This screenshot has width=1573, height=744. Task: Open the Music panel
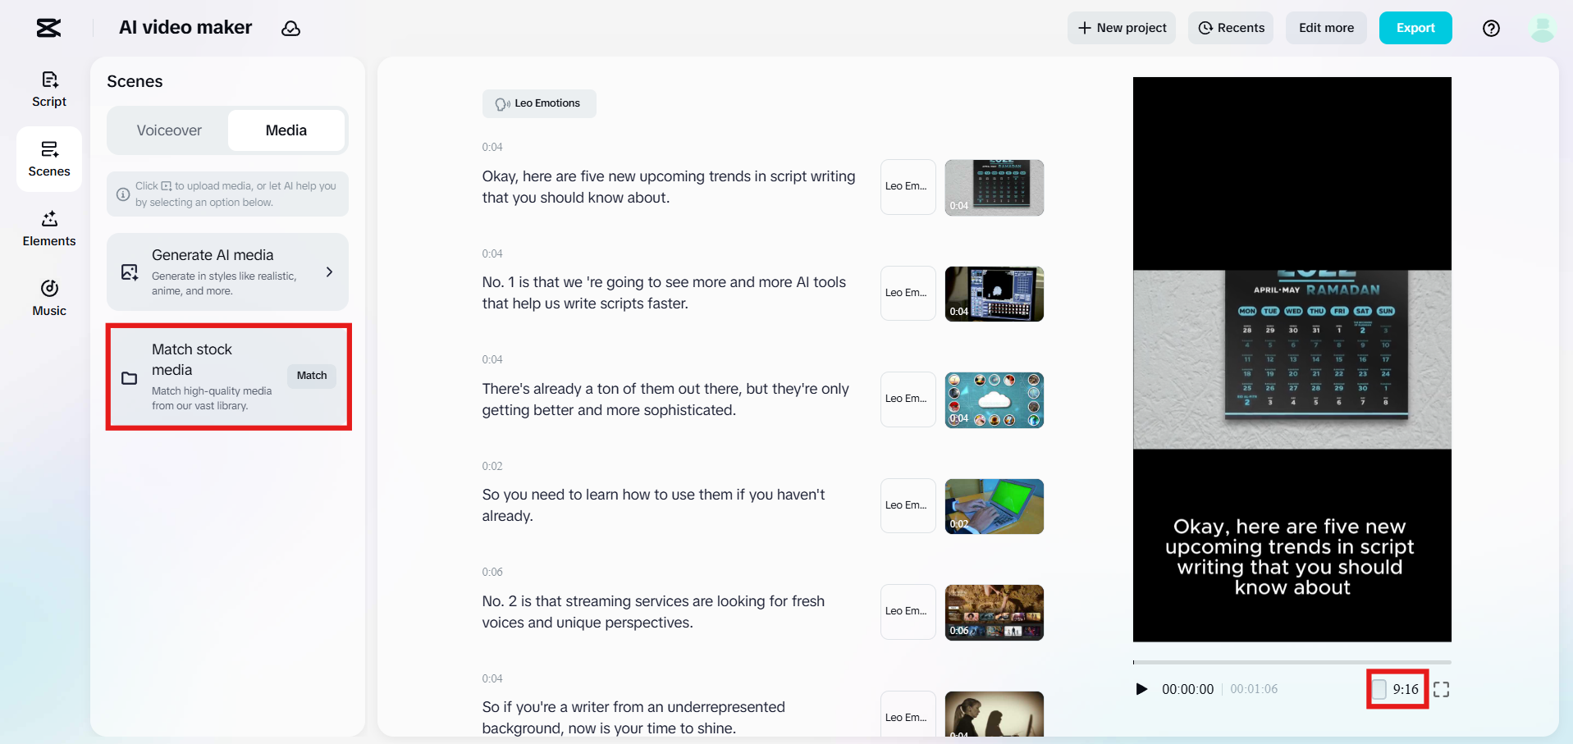coord(49,299)
